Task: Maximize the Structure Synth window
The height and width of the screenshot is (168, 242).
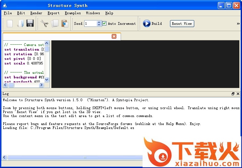Action: pos(229,6)
